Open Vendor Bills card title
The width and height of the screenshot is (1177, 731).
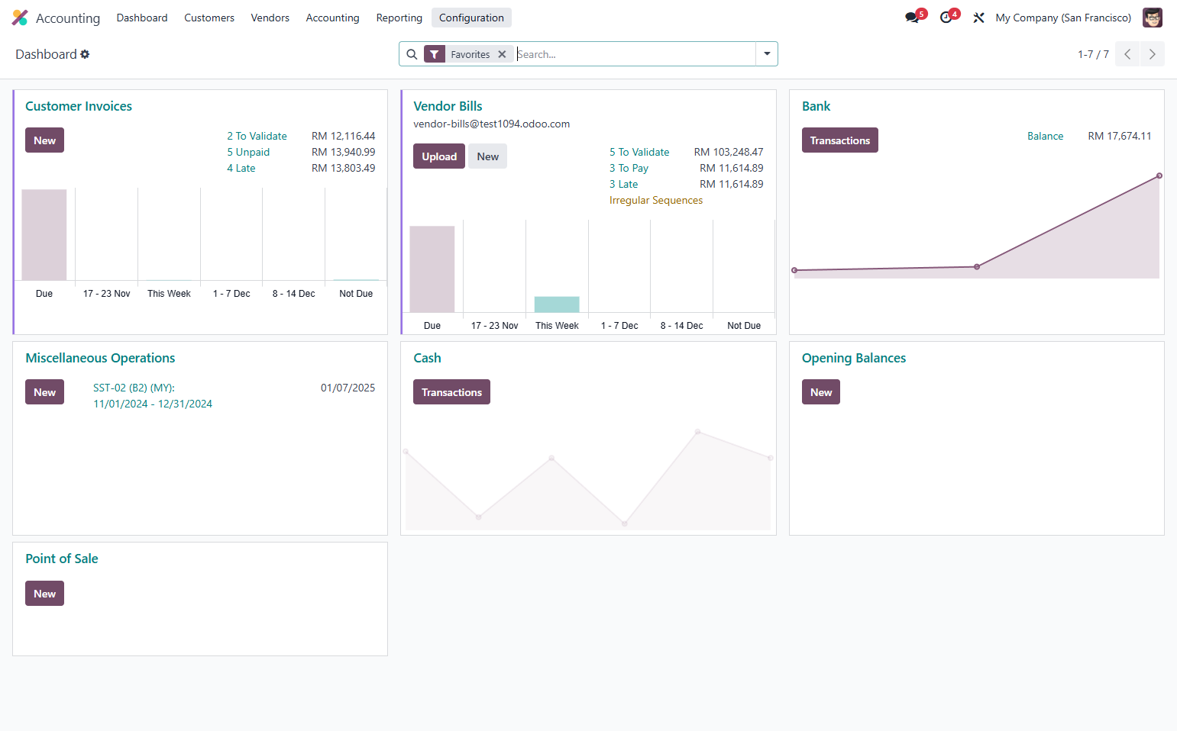pyautogui.click(x=448, y=106)
